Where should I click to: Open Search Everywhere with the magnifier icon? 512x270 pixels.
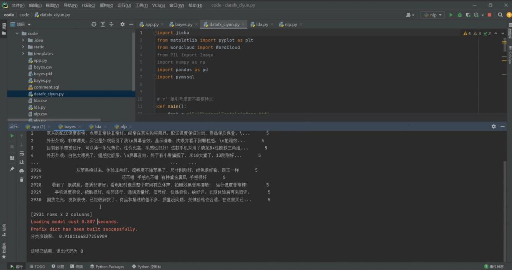point(500,14)
